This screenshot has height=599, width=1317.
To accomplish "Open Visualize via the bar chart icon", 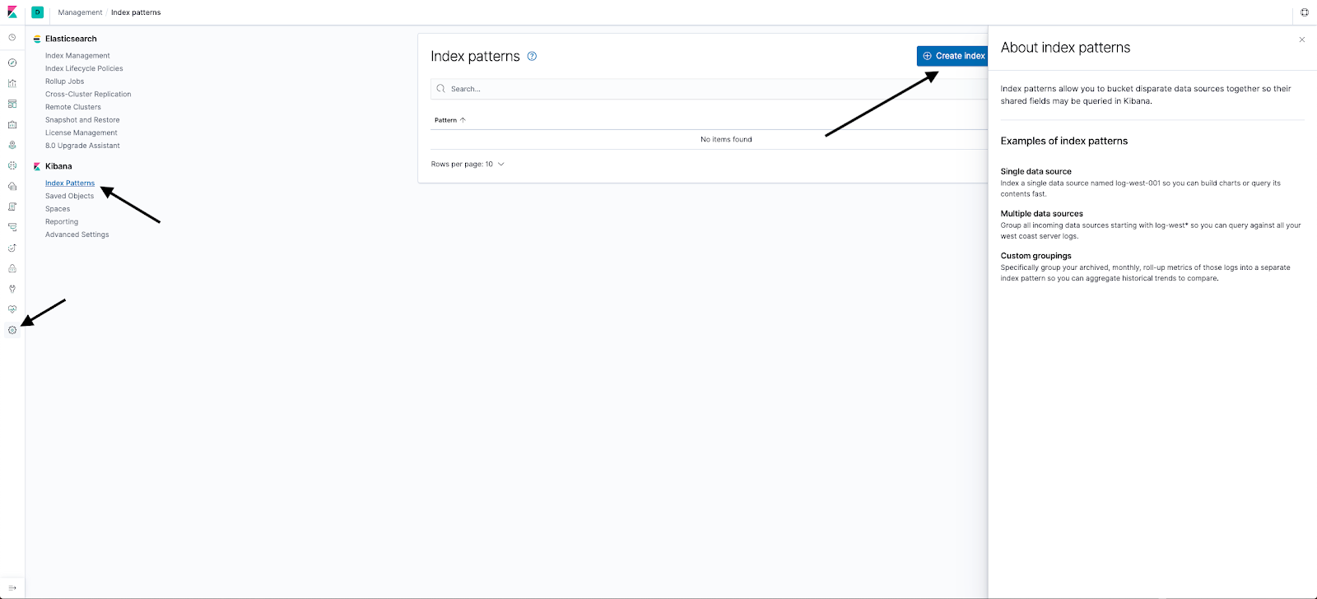I will click(12, 83).
